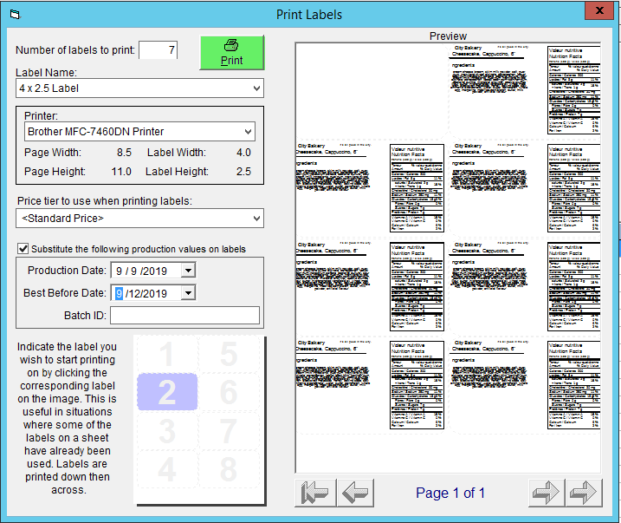The height and width of the screenshot is (523, 621).
Task: Click the Page Width value 8.5
Action: pyautogui.click(x=124, y=153)
